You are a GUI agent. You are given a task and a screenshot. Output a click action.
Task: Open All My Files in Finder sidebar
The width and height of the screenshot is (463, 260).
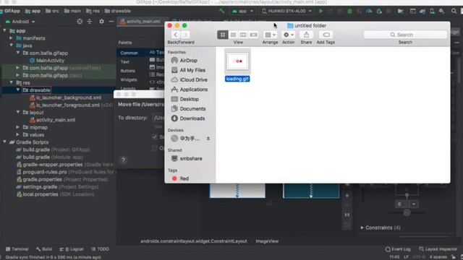coord(188,70)
